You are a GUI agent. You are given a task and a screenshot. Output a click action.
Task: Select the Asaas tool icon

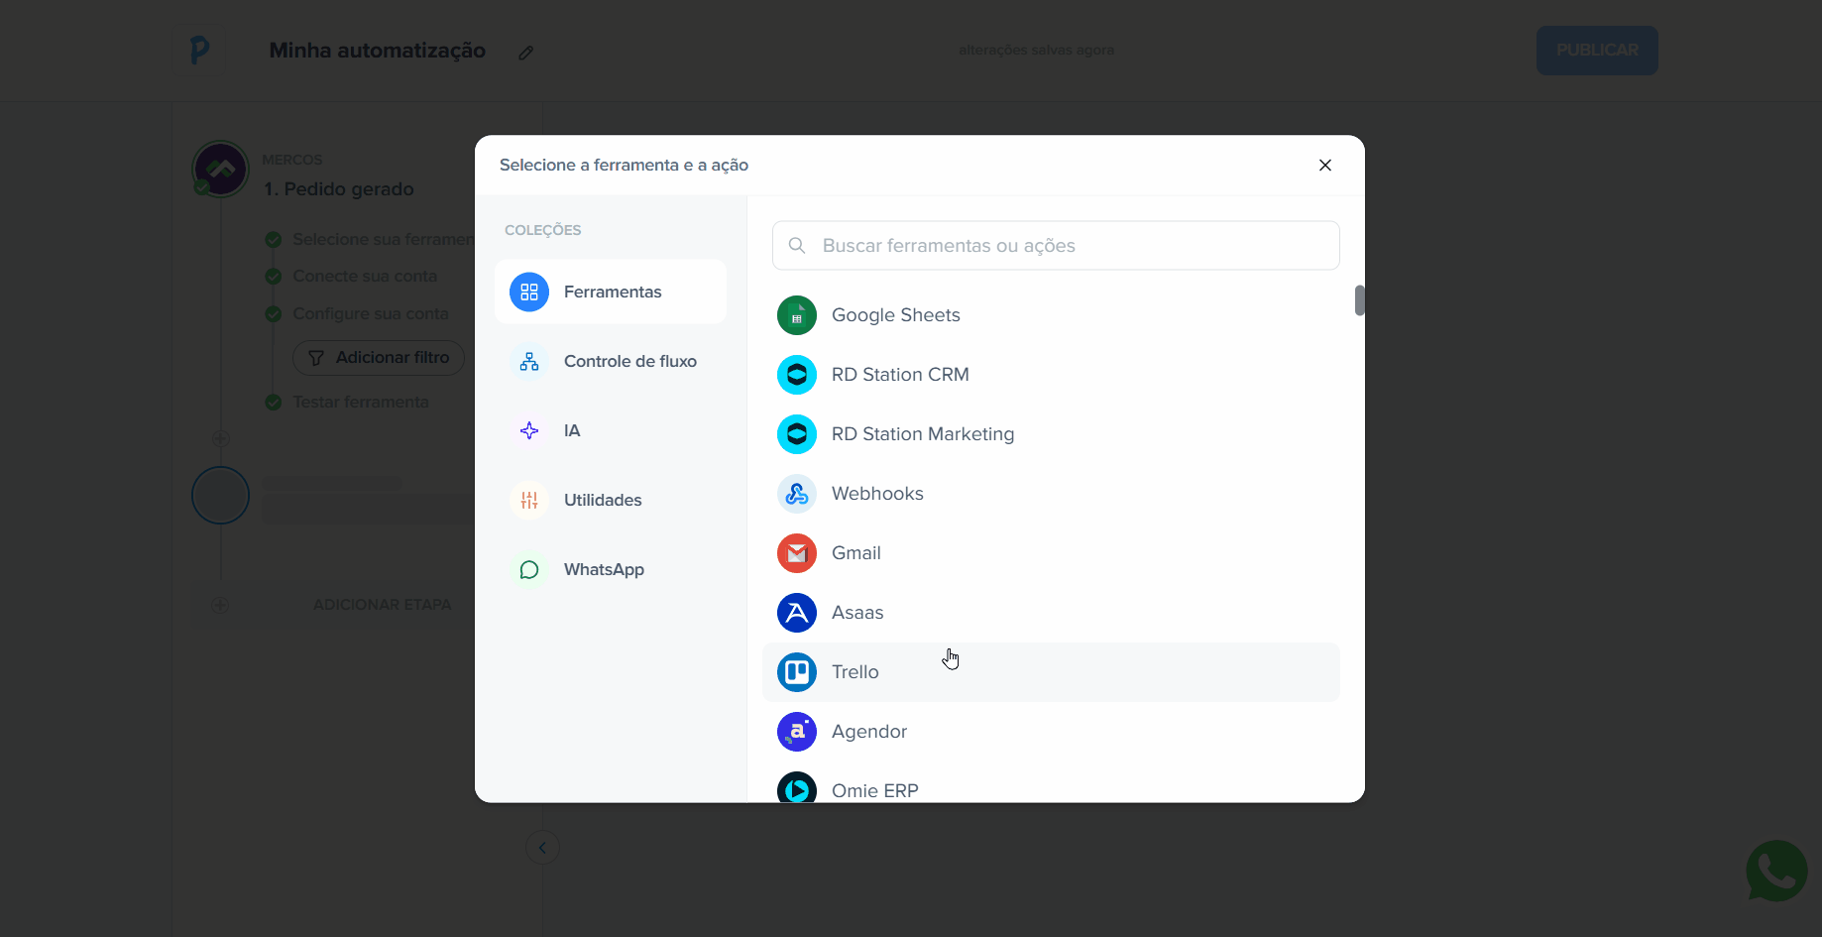(x=797, y=613)
